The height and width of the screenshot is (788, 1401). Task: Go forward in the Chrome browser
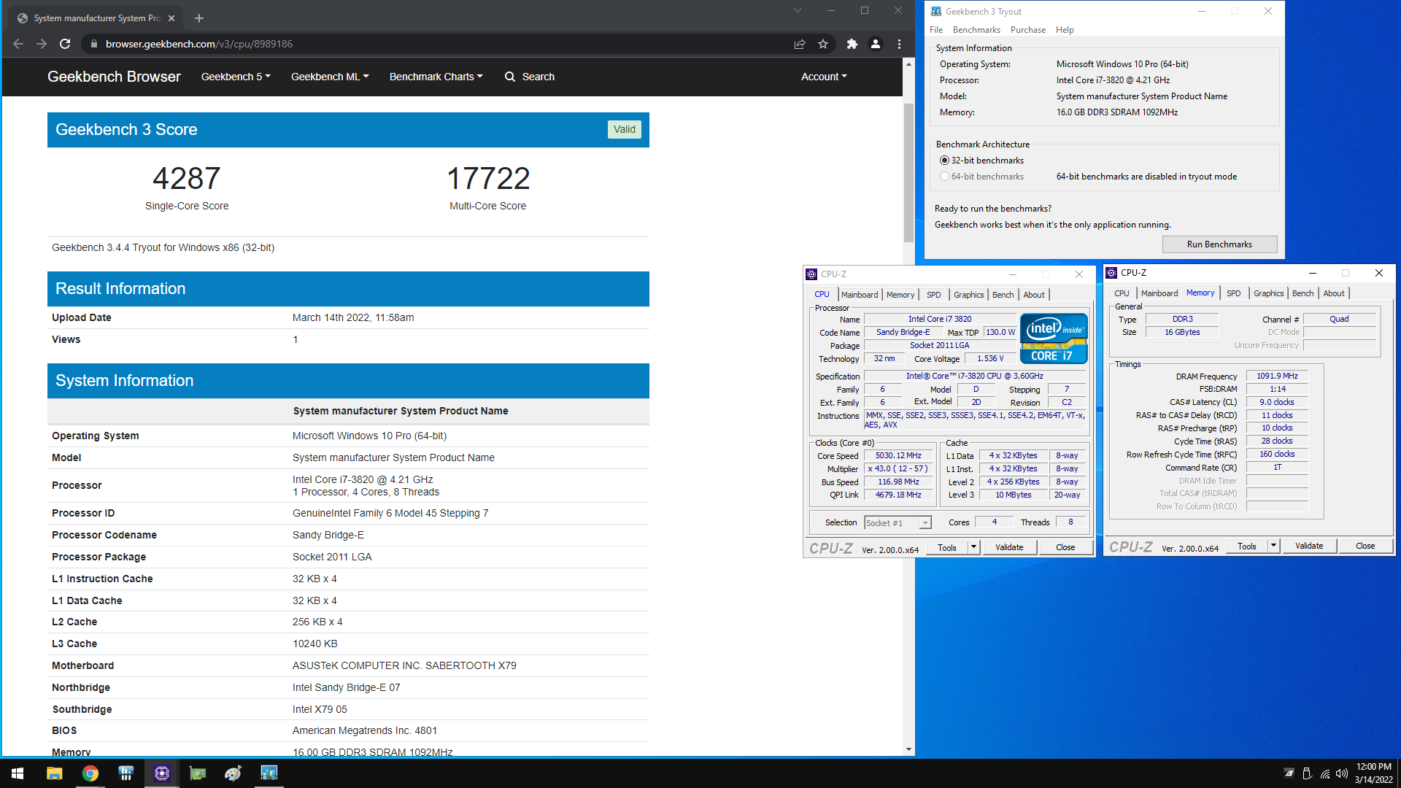point(42,44)
